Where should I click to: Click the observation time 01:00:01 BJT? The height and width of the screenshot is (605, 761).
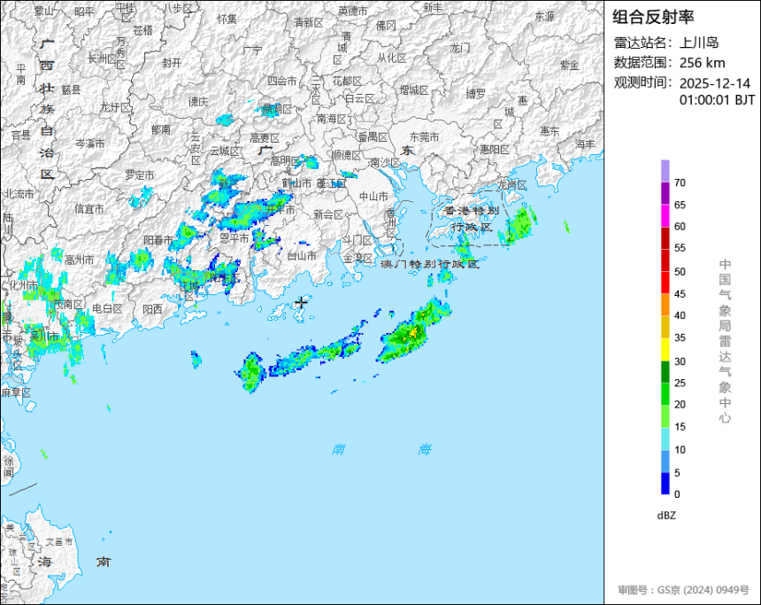[717, 100]
